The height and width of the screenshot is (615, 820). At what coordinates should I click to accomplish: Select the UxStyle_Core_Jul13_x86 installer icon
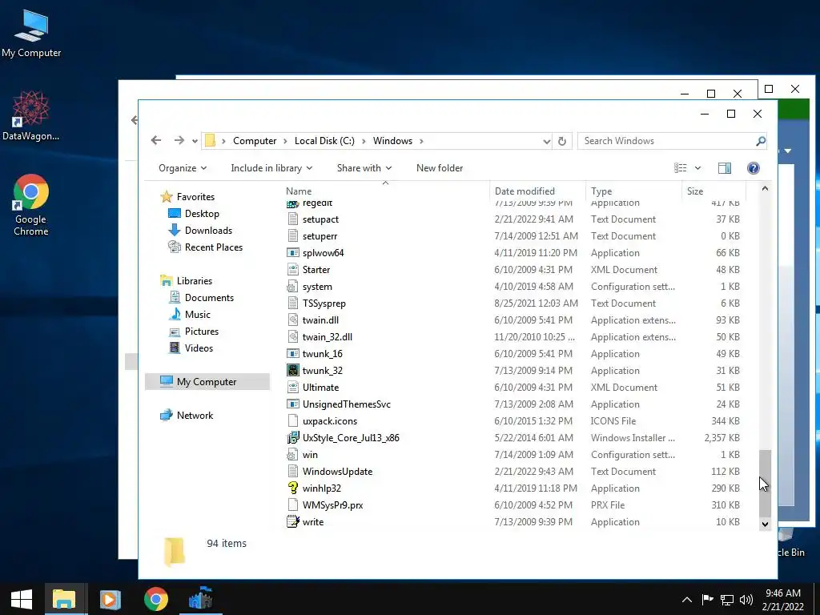[293, 438]
